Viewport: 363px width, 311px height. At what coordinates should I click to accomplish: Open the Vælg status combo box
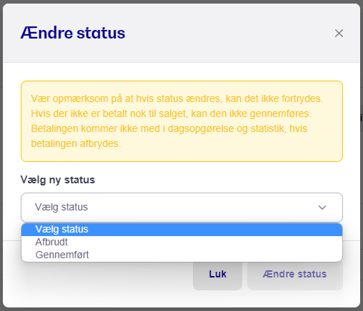point(181,208)
